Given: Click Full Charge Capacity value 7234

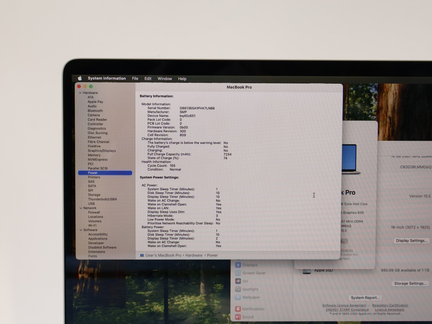Looking at the screenshot, I should 227,154.
